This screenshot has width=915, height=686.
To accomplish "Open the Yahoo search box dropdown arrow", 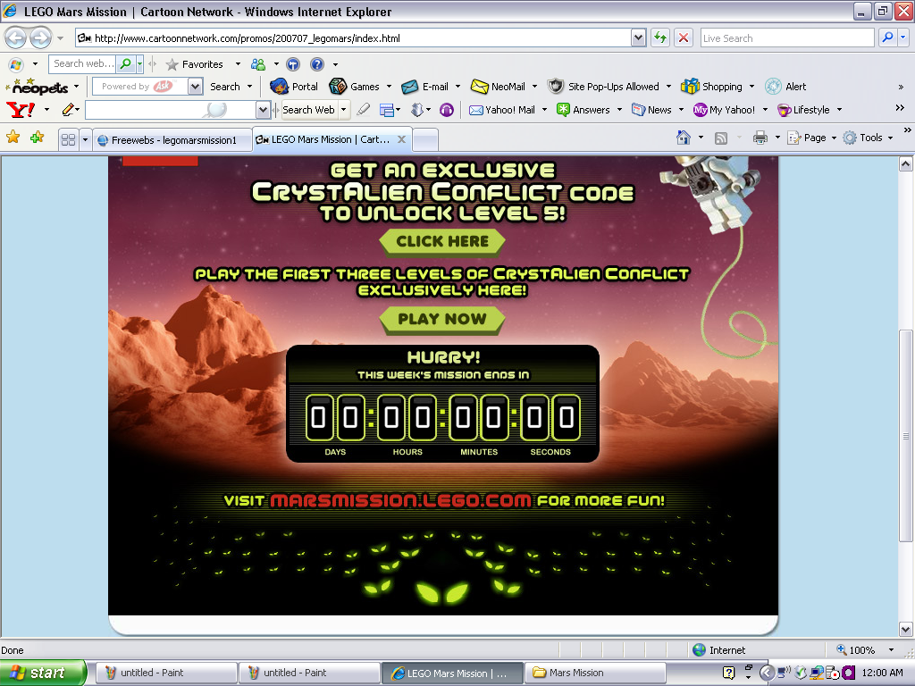I will tap(264, 110).
